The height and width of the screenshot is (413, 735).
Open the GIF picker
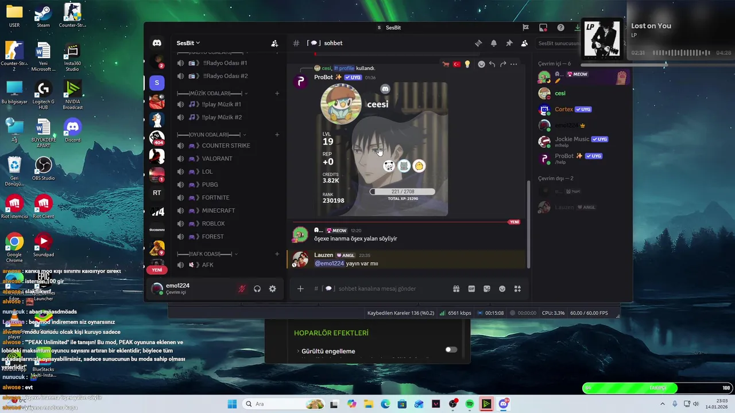(x=471, y=289)
